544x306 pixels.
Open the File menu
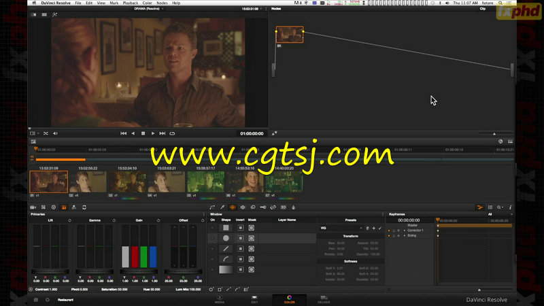78,3
